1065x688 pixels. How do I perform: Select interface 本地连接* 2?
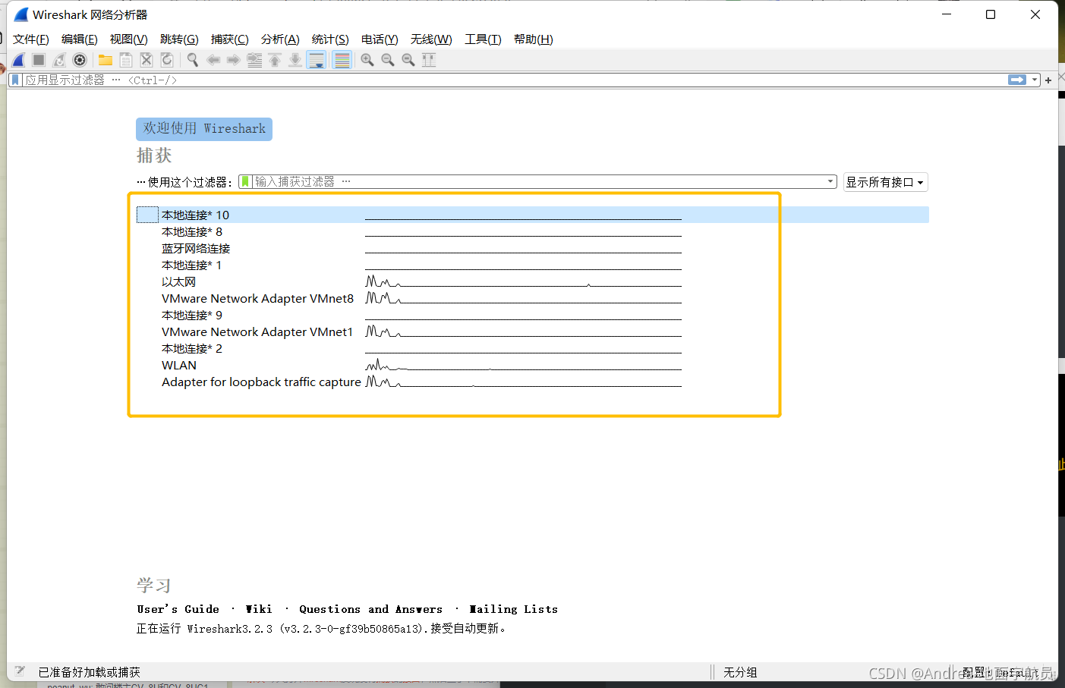pos(532,348)
